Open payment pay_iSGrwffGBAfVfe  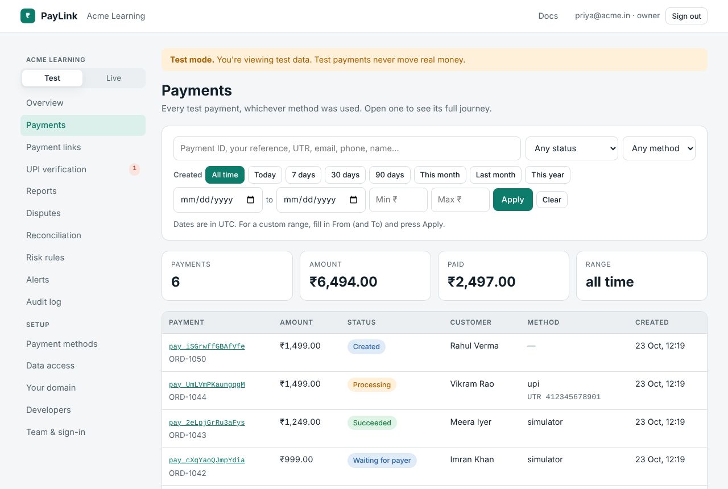(x=207, y=346)
